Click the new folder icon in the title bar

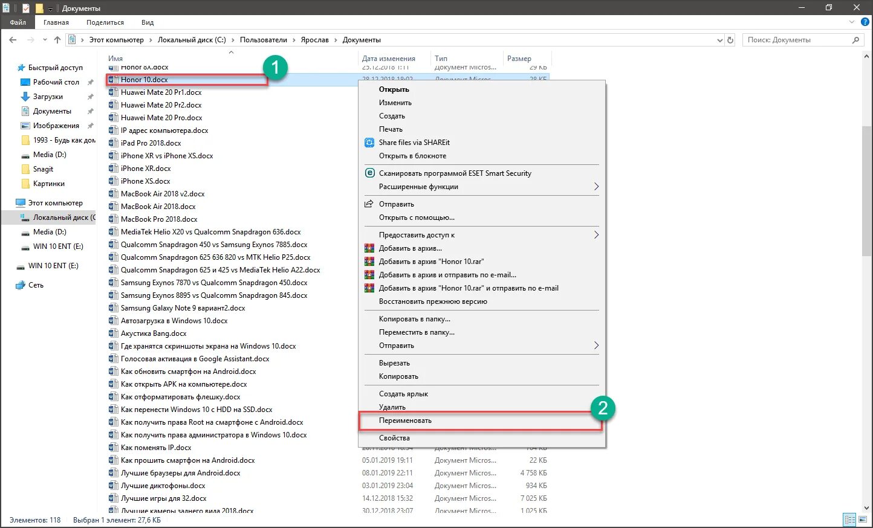[x=39, y=8]
